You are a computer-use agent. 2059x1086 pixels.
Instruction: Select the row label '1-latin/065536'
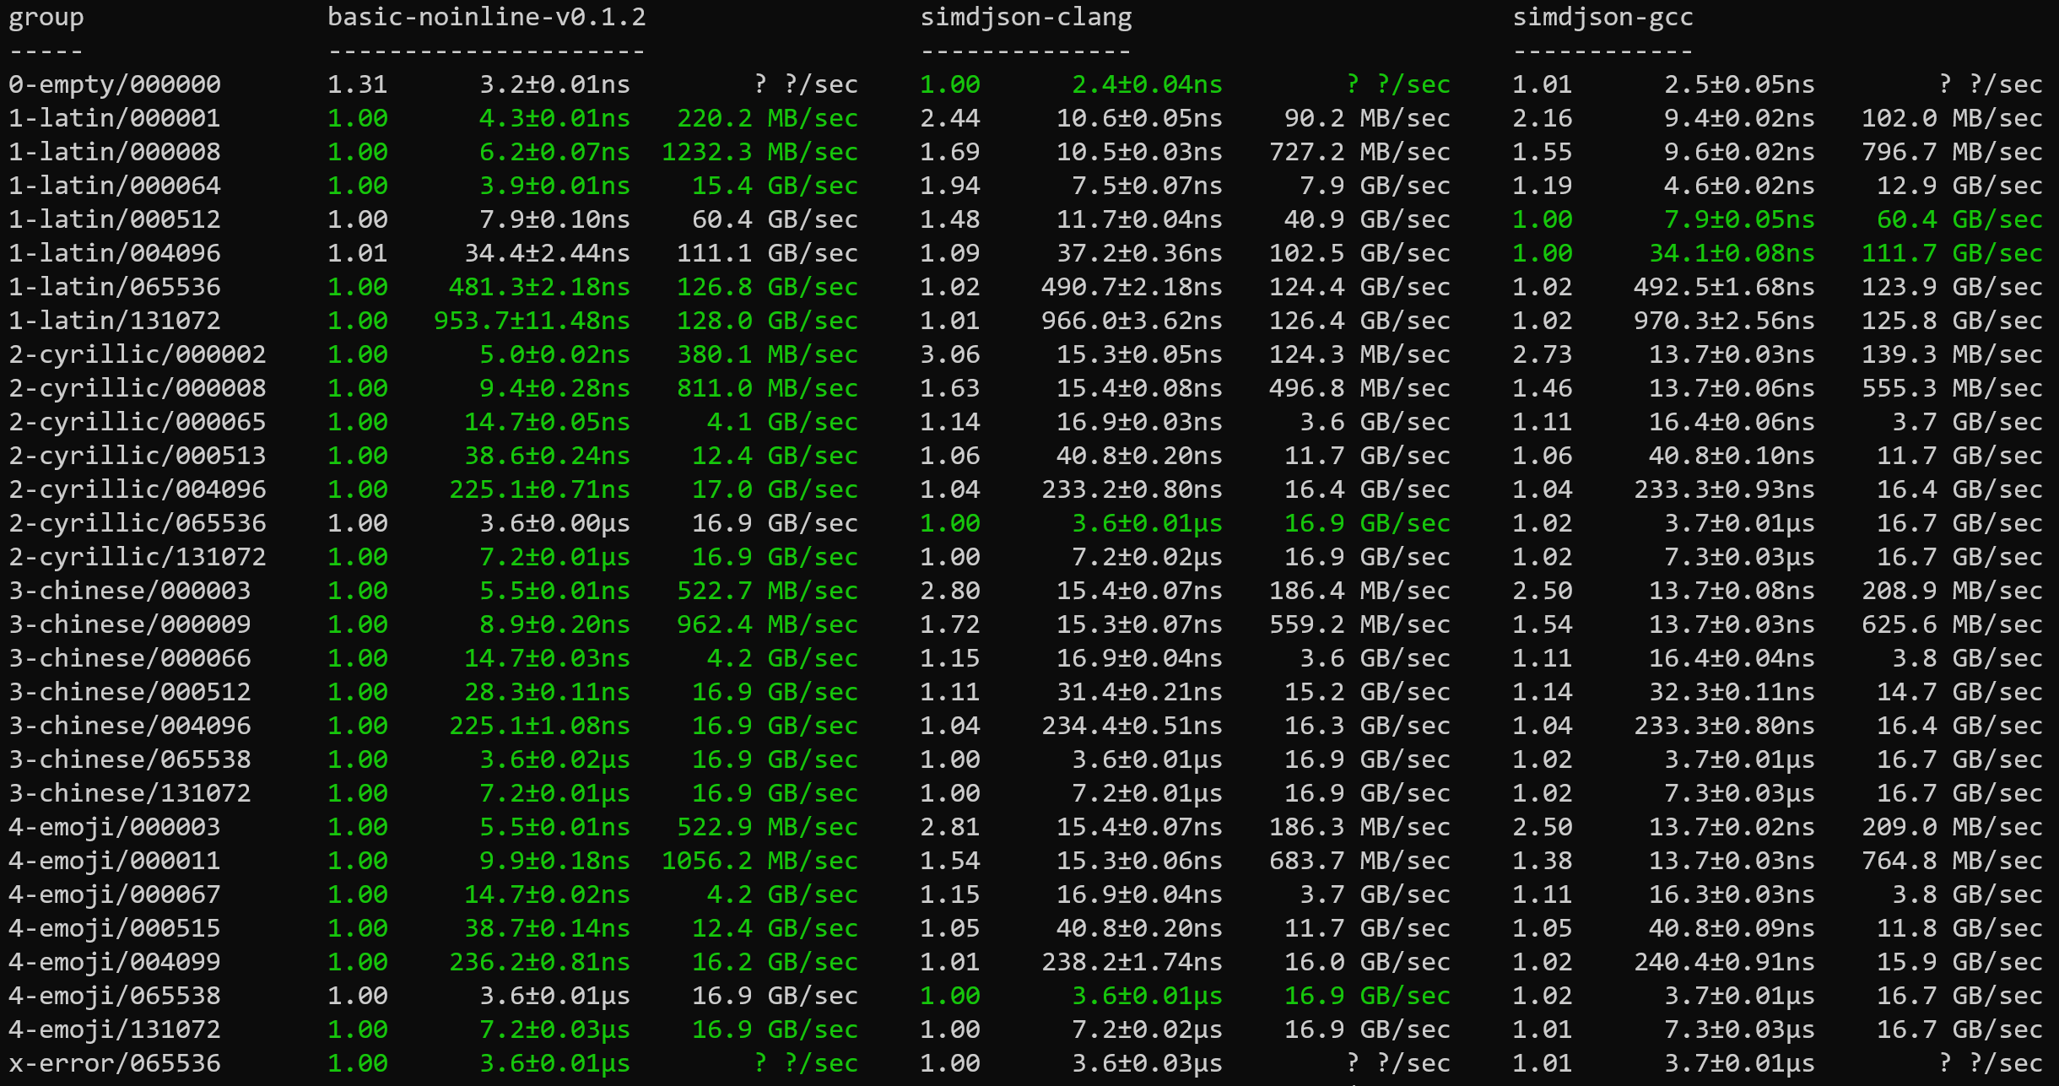115,287
